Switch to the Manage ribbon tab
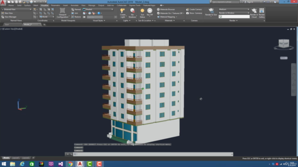 point(92,5)
